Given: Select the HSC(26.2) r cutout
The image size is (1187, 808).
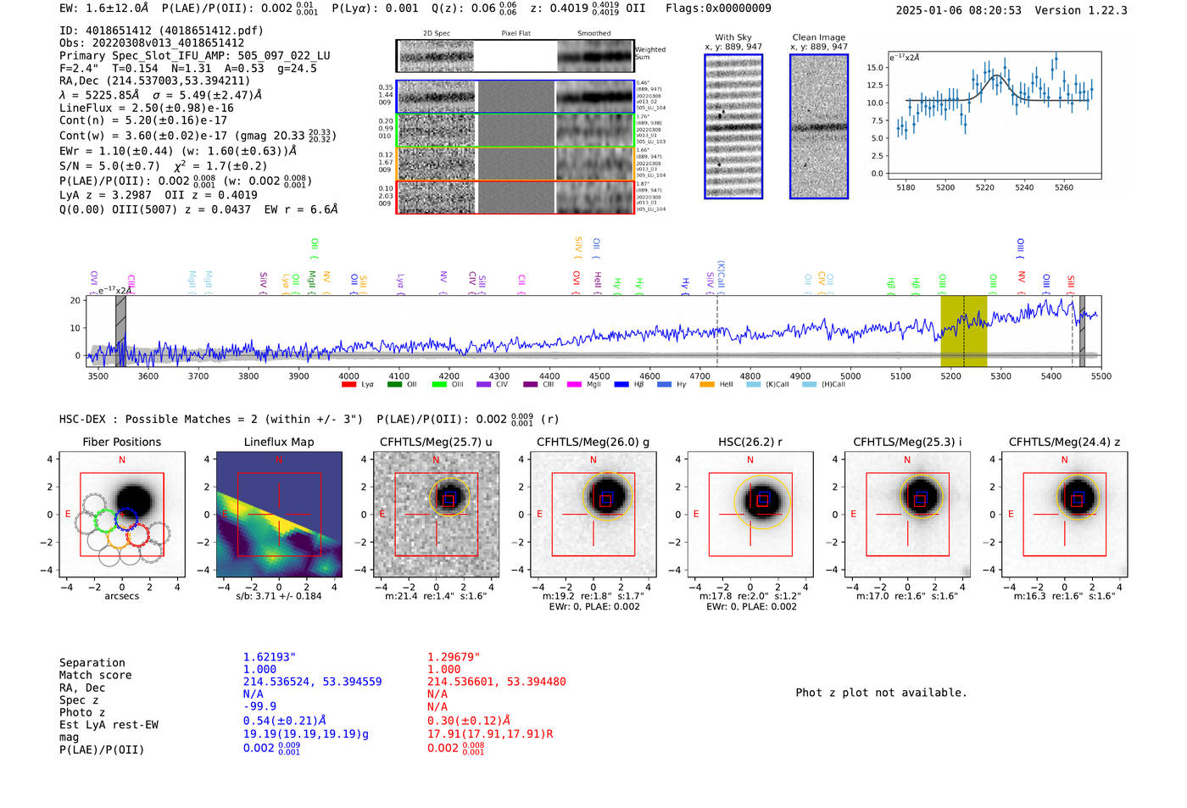Looking at the screenshot, I should pyautogui.click(x=750, y=514).
